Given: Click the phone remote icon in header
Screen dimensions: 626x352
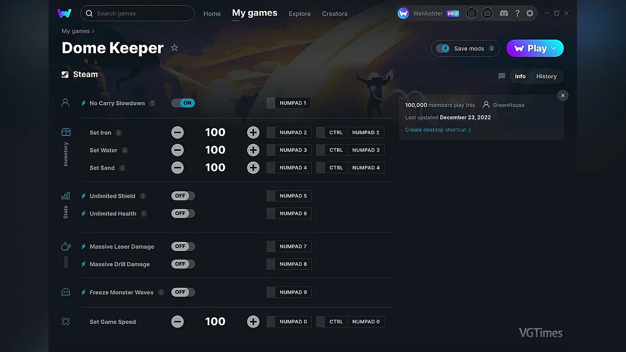Looking at the screenshot, I should (471, 14).
